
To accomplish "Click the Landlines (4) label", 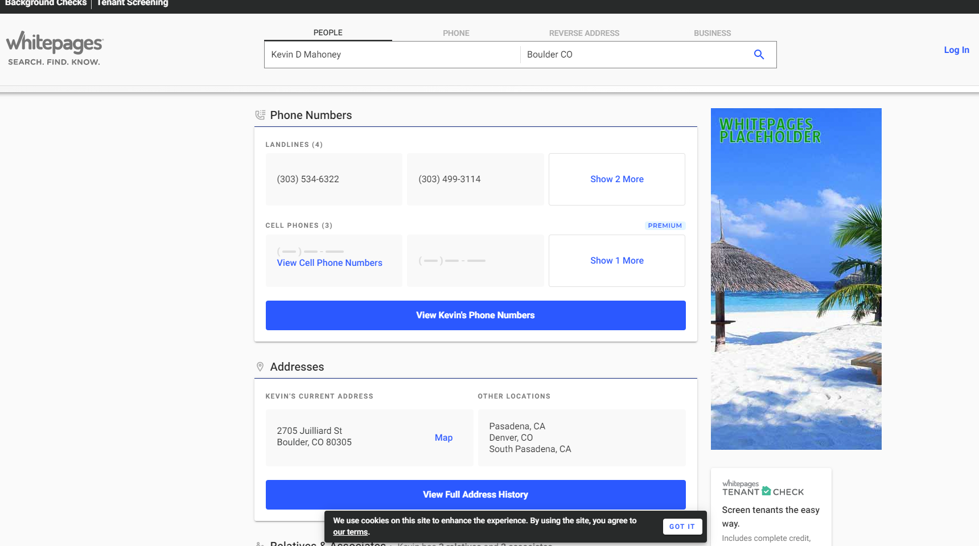I will [x=294, y=145].
